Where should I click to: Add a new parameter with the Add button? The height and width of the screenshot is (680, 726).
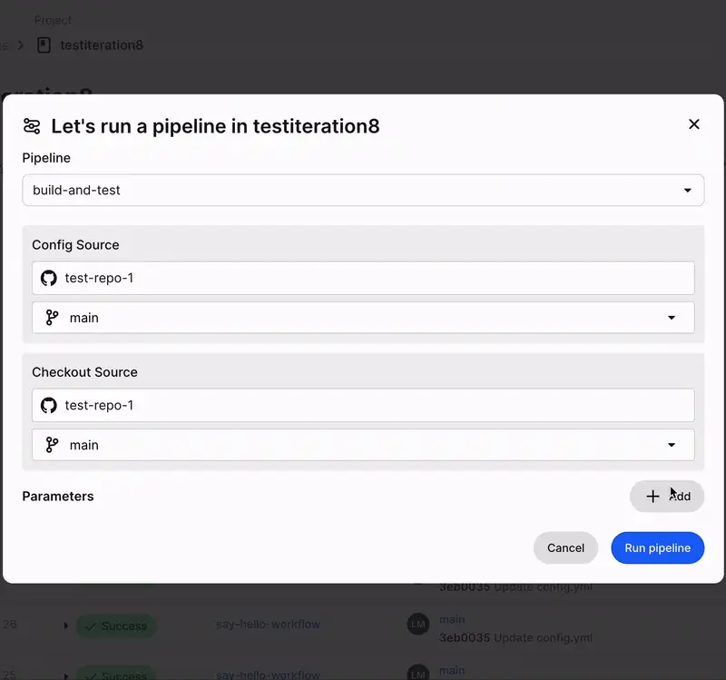coord(667,497)
